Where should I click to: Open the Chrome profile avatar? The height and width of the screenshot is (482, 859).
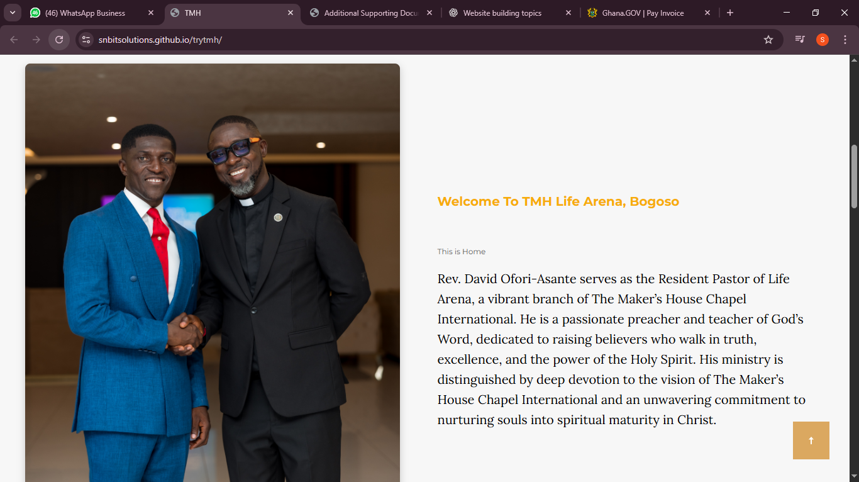[x=822, y=40]
